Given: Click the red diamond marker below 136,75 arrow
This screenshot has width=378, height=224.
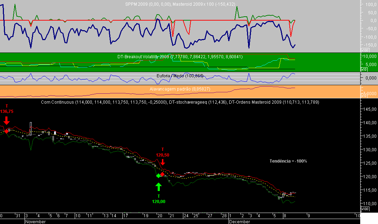Looking at the screenshot, I should (x=6, y=131).
